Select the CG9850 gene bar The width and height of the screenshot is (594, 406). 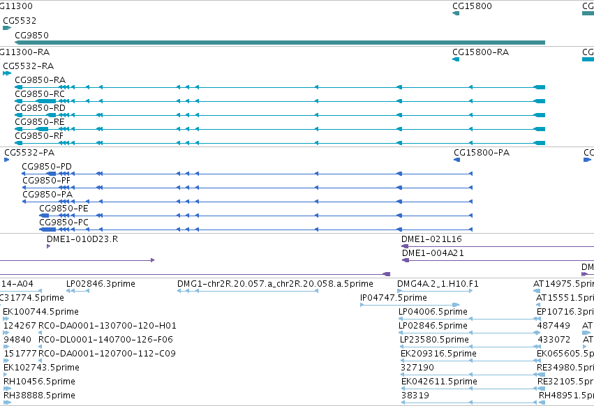[280, 43]
